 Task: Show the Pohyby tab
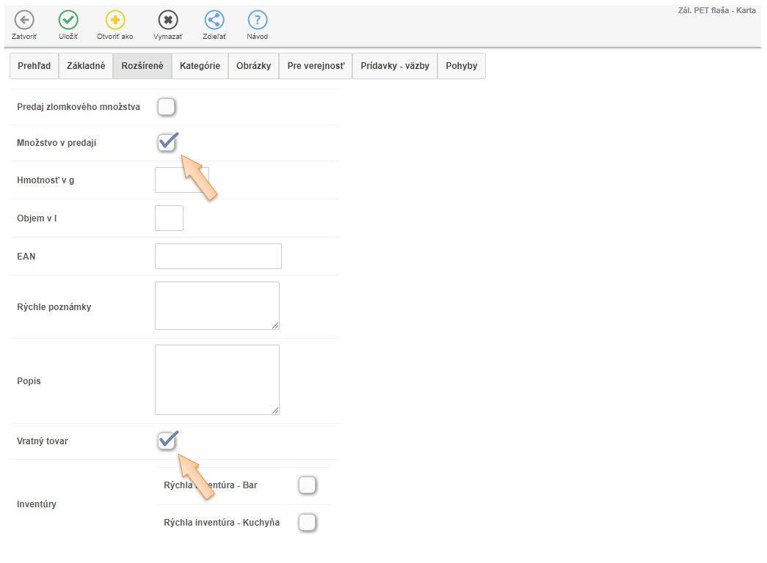[461, 66]
